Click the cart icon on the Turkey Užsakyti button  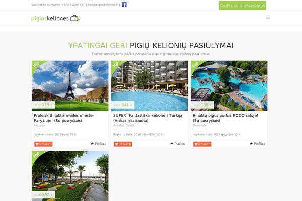pos(116,144)
